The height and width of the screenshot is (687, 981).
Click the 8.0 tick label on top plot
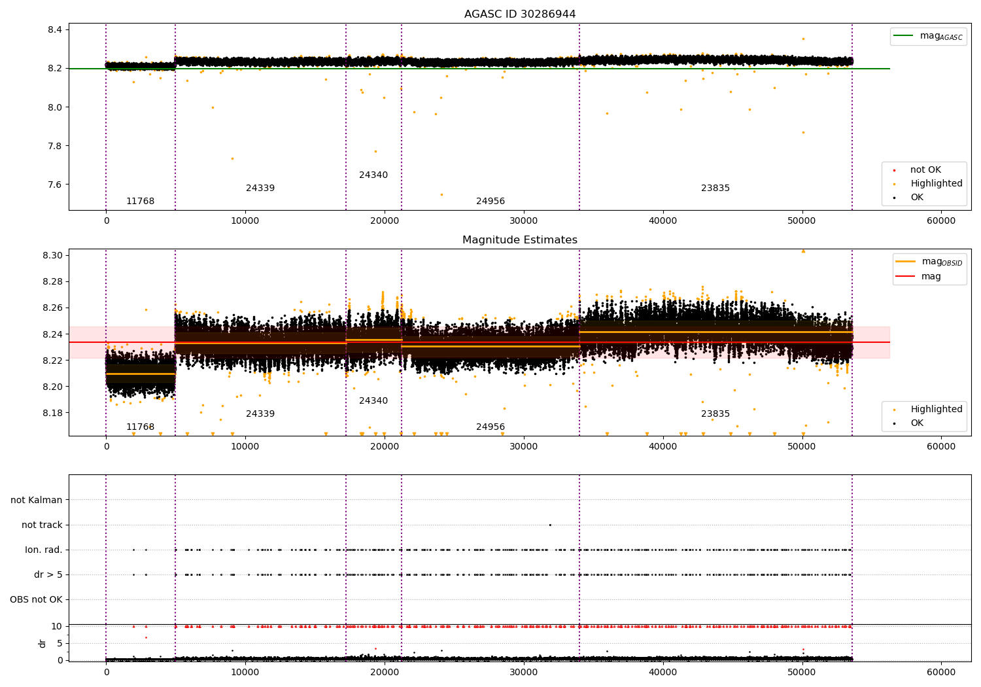[x=55, y=107]
